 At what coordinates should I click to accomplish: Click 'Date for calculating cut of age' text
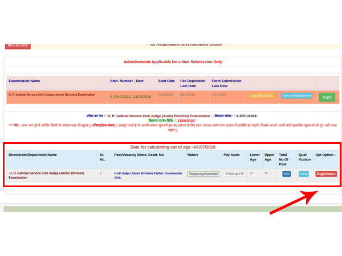pos(173,147)
